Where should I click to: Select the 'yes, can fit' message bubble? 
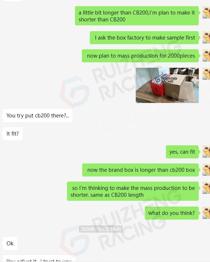(x=182, y=152)
